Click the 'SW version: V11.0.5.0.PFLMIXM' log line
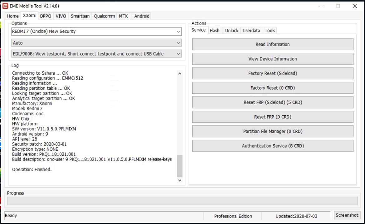Viewport: 365px width, 224px height. pos(44,129)
